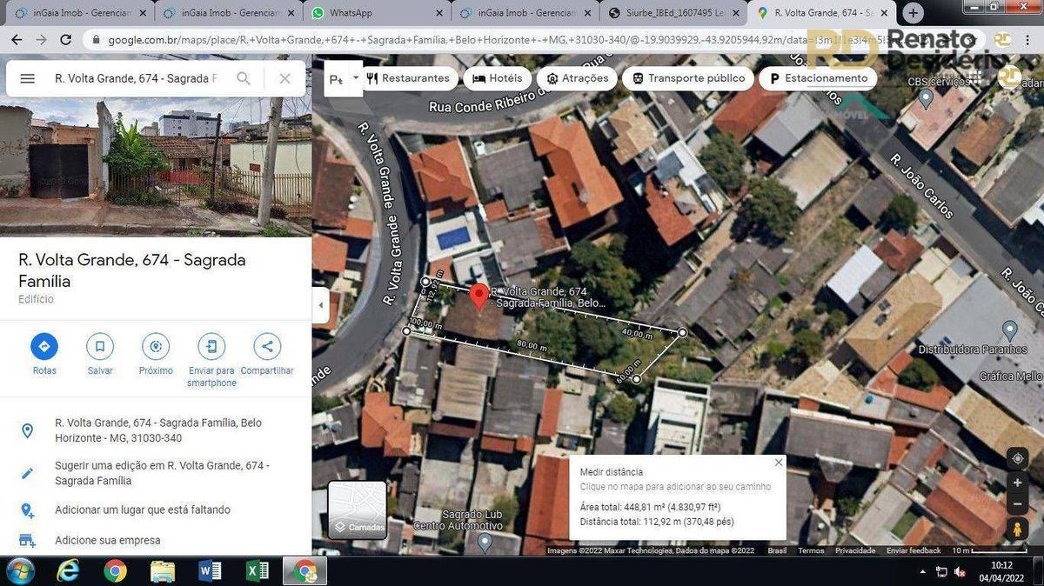Click the Compartilhar share icon
The height and width of the screenshot is (586, 1044).
267,347
